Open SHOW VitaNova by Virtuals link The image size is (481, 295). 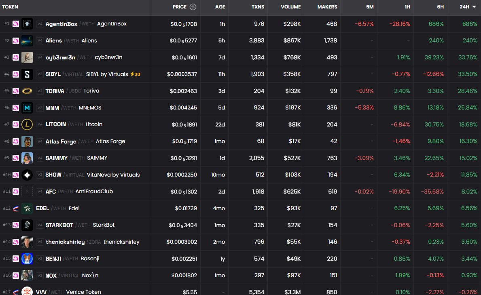pyautogui.click(x=93, y=175)
